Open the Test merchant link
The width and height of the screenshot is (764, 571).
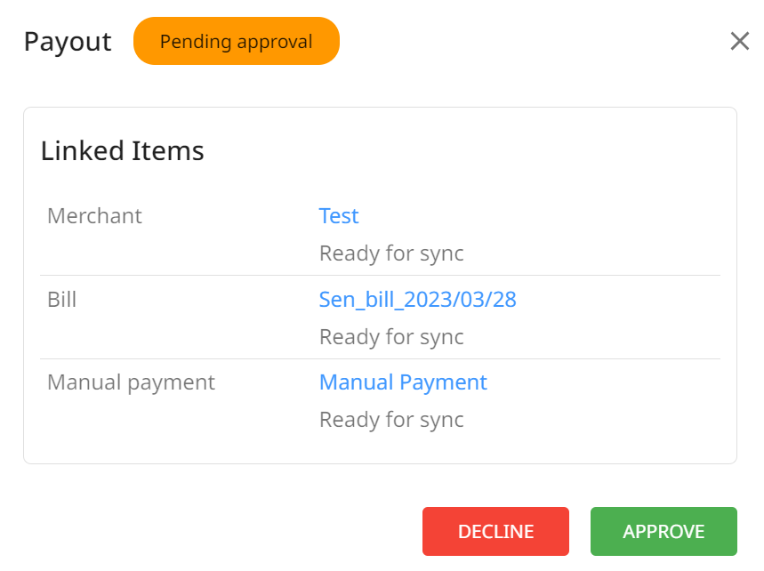(x=339, y=216)
